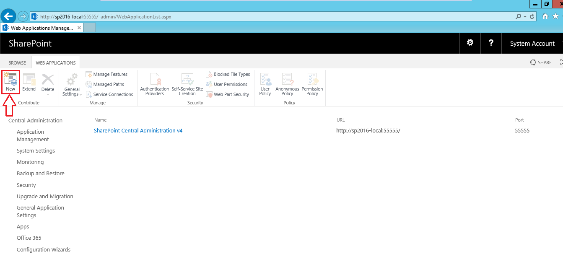Switch to the BROWSE ribbon tab
563x254 pixels.
tap(17, 63)
